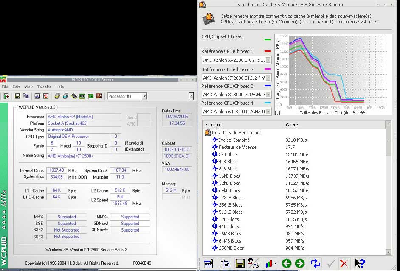Open the user/computer connect dropdown in Sandra toolbar
Screen dimensions: 400x271
click(x=260, y=264)
